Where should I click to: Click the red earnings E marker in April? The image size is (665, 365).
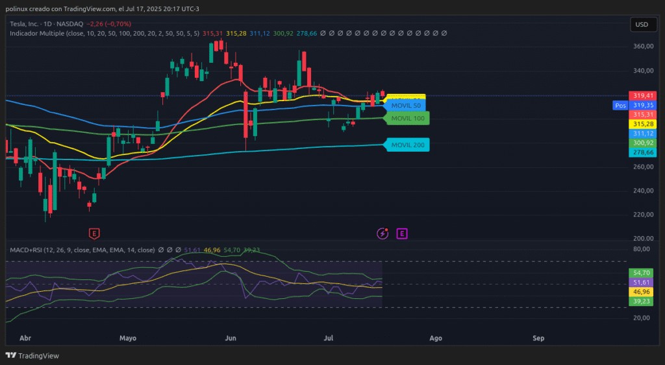click(94, 233)
